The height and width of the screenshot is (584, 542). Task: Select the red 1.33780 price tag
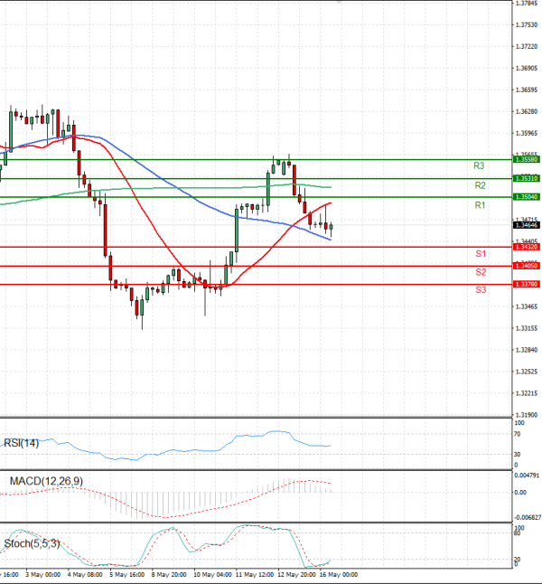(x=527, y=284)
